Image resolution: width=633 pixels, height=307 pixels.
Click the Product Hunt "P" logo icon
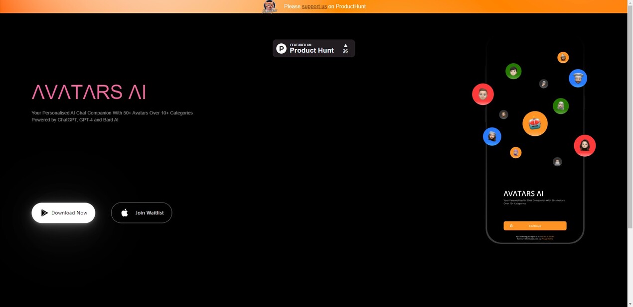point(282,48)
